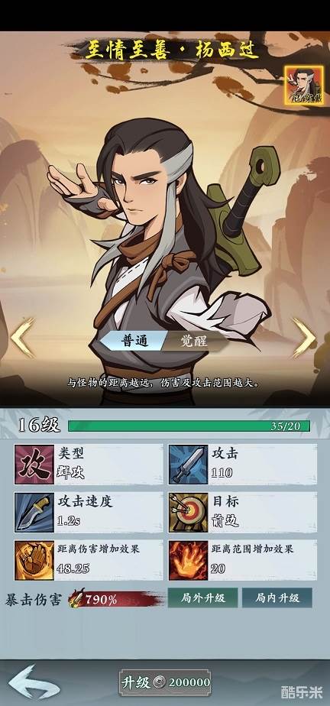Click the 790% critical damage bar
This screenshot has height=706, width=330.
[116, 599]
